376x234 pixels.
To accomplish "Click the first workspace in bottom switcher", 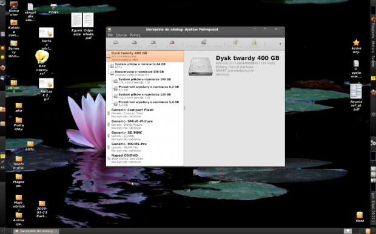I will tap(347, 231).
